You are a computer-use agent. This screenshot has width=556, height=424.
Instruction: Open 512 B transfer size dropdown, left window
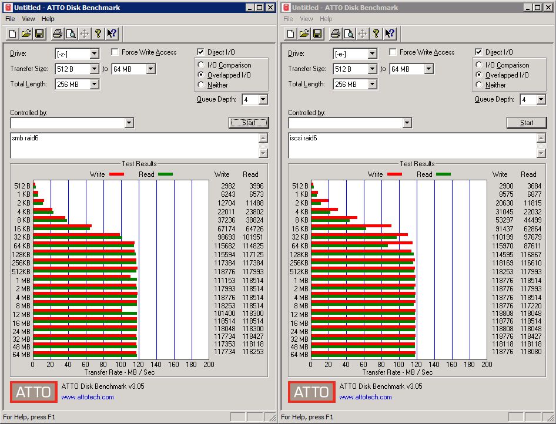(94, 69)
